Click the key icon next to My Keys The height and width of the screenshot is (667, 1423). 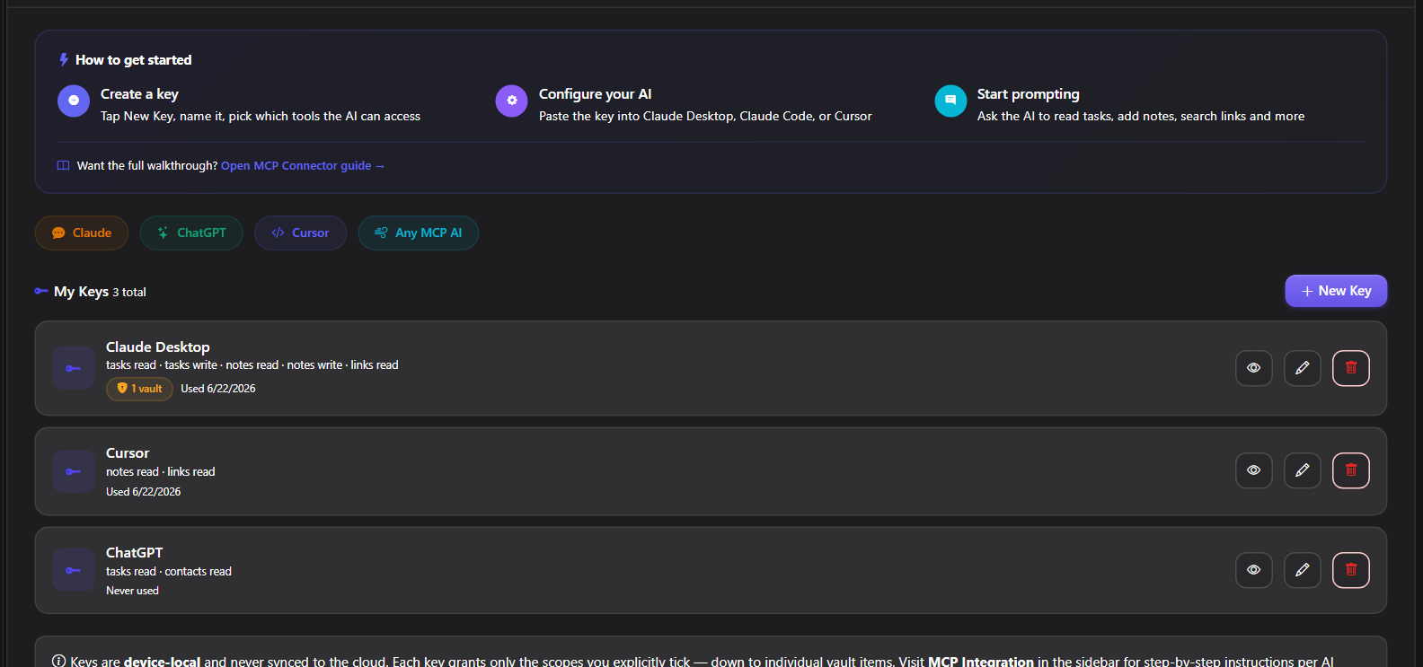click(41, 291)
